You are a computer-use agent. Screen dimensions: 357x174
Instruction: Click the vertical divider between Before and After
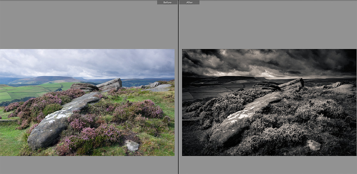(x=178, y=89)
